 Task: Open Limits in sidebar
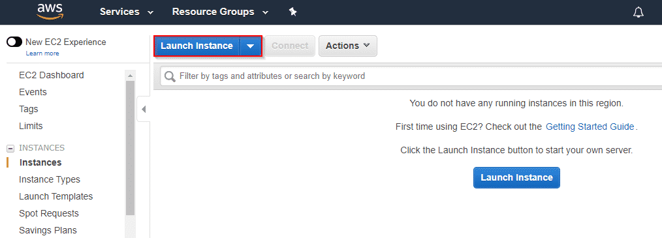(31, 126)
